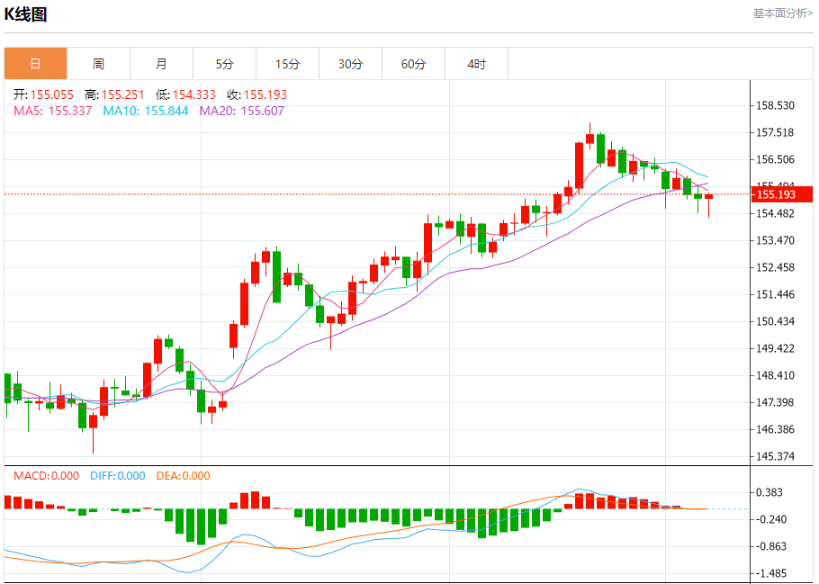
Task: Show the 5分 minute chart
Action: coord(224,64)
